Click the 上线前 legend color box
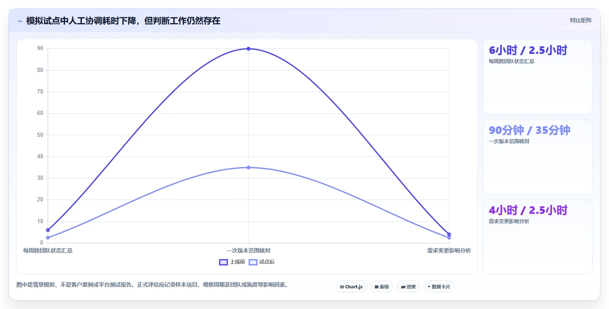 pyautogui.click(x=224, y=262)
